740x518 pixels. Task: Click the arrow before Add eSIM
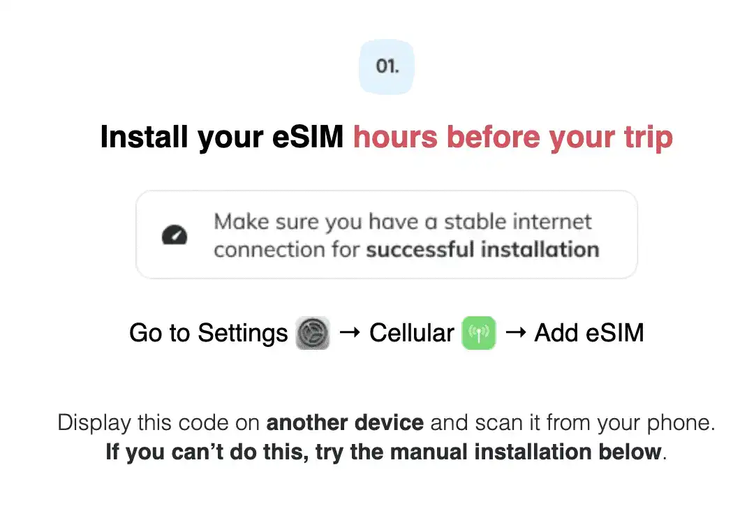pos(515,333)
